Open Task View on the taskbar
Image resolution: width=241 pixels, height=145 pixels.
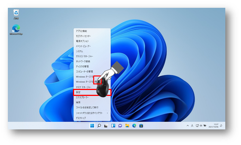tap(106, 126)
